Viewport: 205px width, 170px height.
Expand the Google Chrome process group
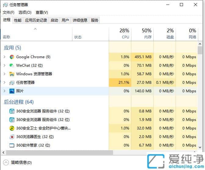pyautogui.click(x=4, y=57)
